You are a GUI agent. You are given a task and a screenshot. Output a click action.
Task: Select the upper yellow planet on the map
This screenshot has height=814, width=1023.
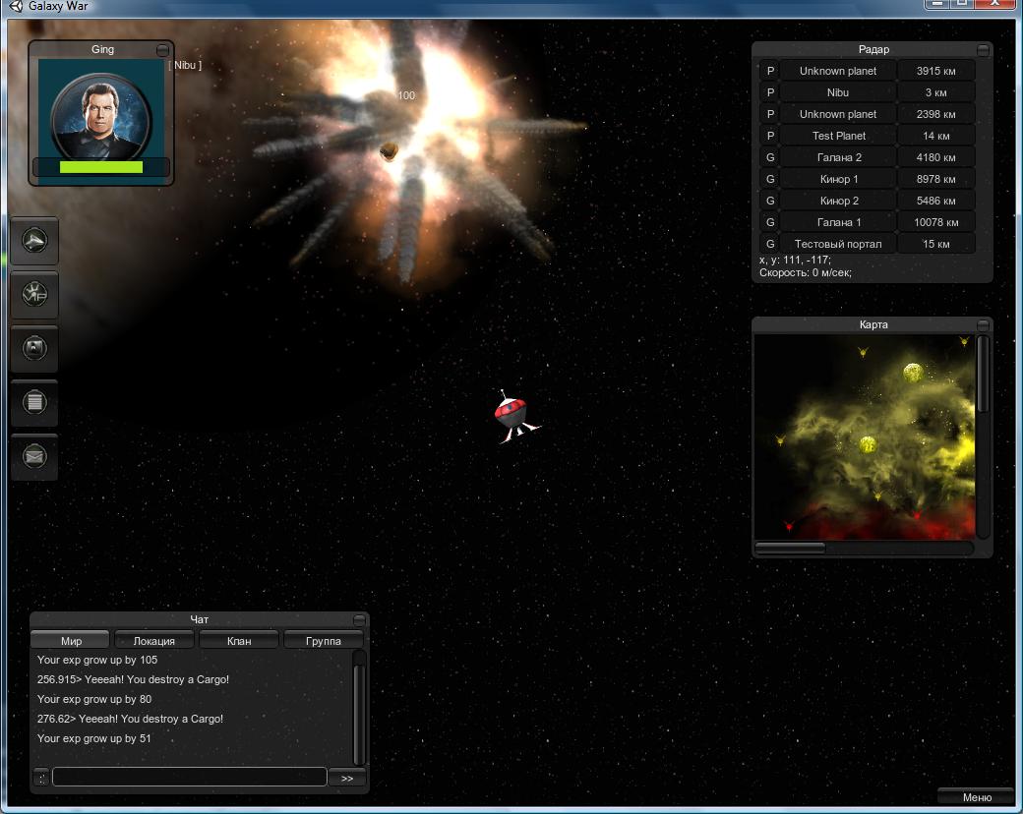tap(913, 373)
